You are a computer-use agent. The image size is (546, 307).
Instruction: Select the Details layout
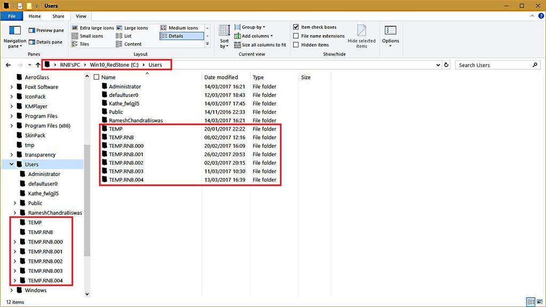[181, 36]
